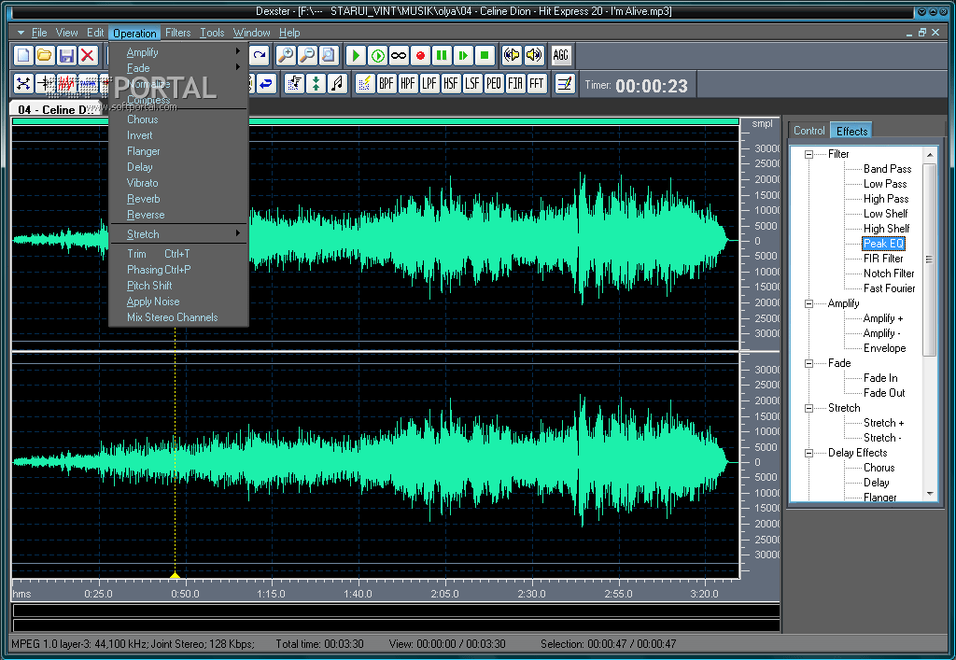This screenshot has height=660, width=956.
Task: Open the File menu
Action: 39,33
